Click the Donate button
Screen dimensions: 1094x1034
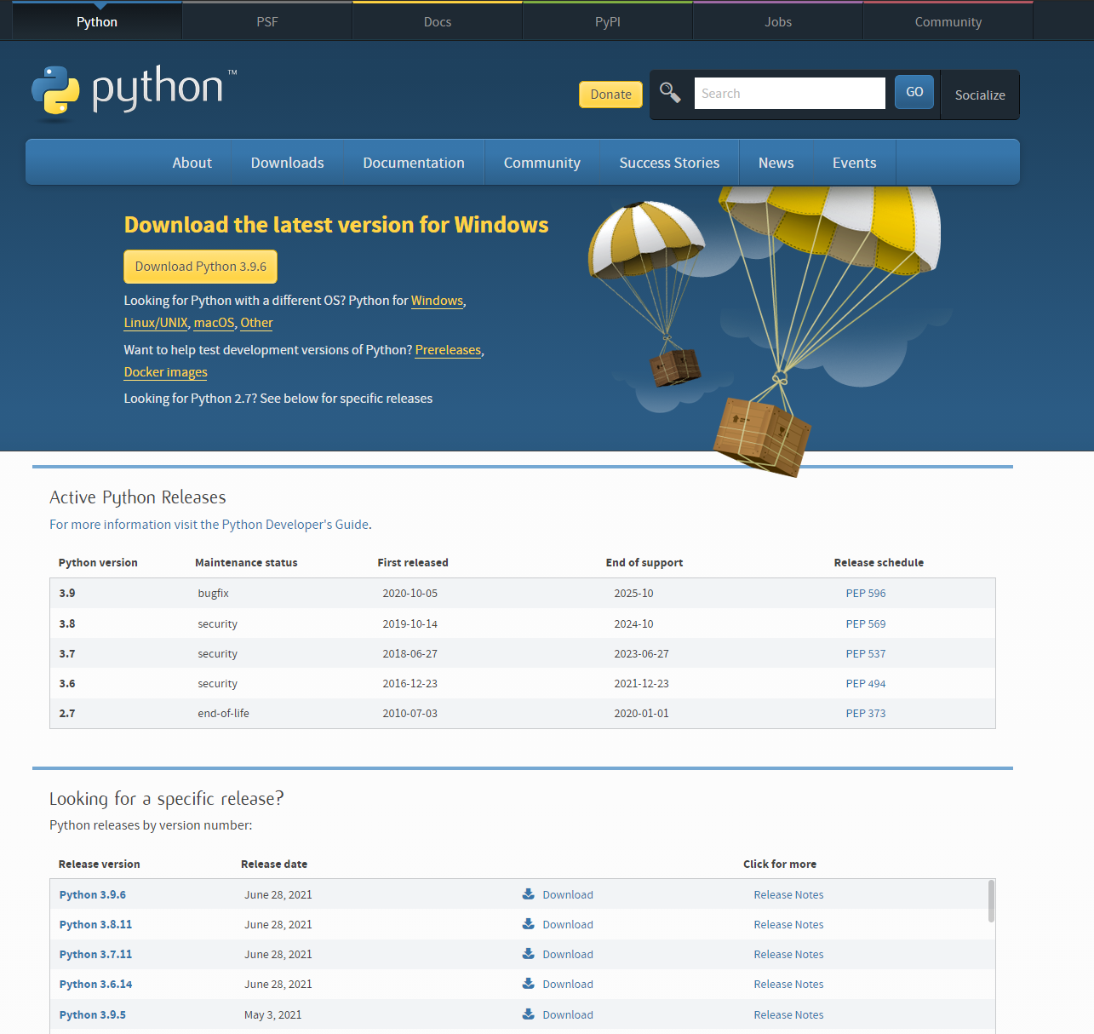click(611, 95)
